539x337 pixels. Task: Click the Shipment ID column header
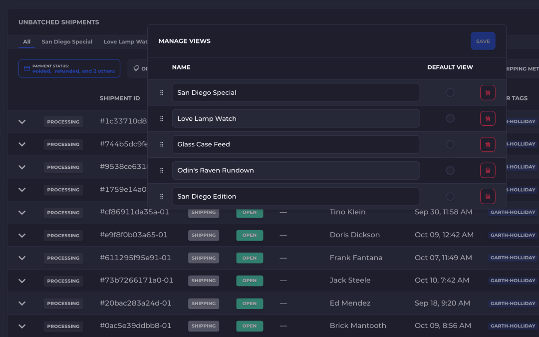coord(120,98)
